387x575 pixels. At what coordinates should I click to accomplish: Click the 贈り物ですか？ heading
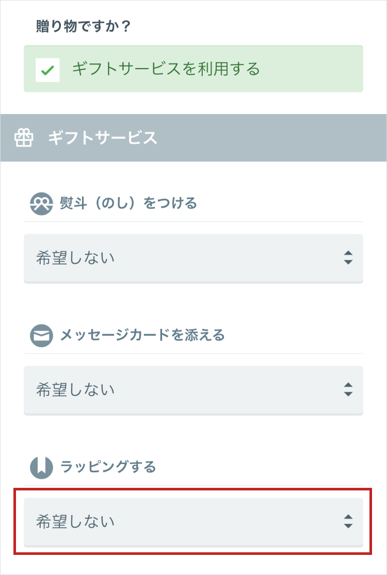click(x=83, y=26)
